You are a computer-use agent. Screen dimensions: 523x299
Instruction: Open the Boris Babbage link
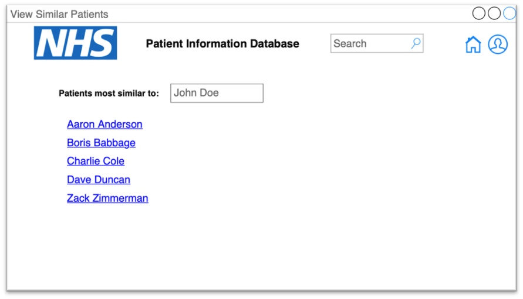(101, 143)
